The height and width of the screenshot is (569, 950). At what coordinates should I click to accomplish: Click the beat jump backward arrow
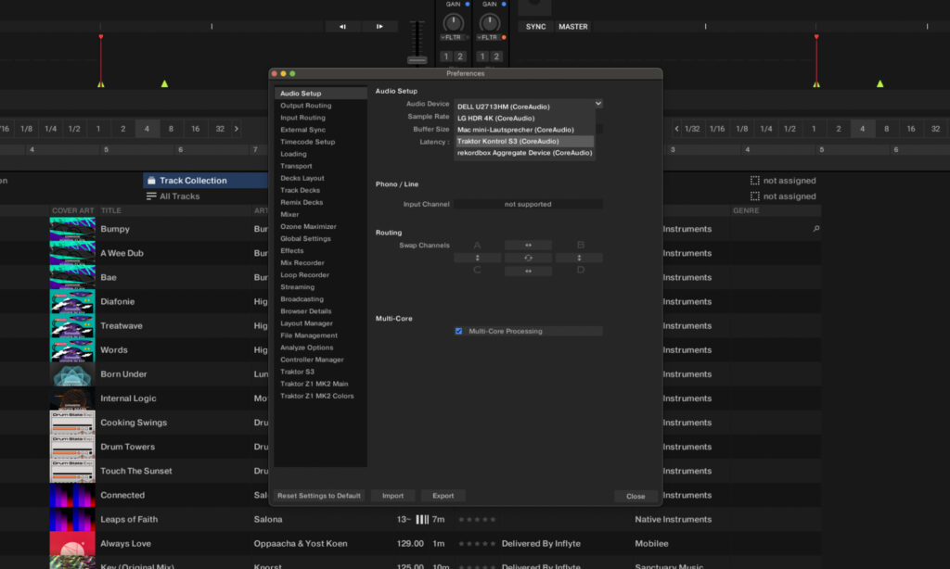pos(341,26)
